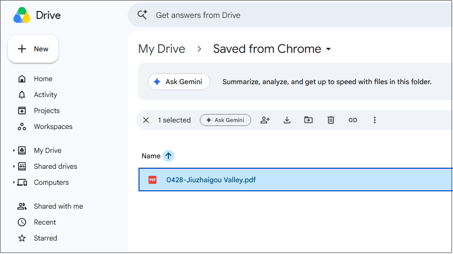
Task: Clear selection with the X icon
Action: [146, 120]
